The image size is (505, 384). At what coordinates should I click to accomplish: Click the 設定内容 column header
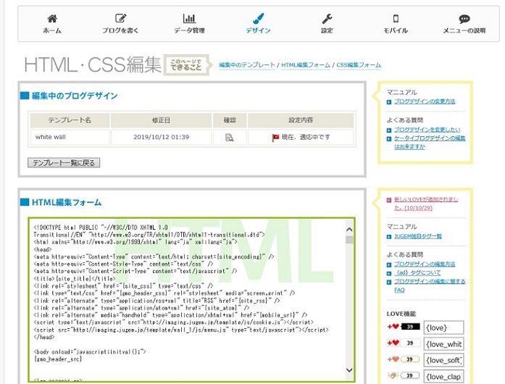(301, 120)
